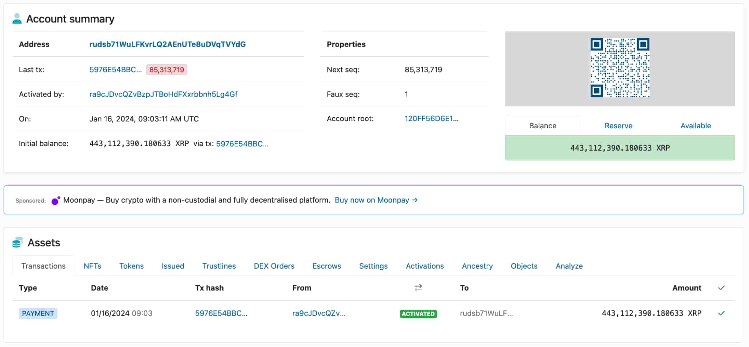Switch the balance view to Available
This screenshot has height=347, width=749.
(696, 126)
